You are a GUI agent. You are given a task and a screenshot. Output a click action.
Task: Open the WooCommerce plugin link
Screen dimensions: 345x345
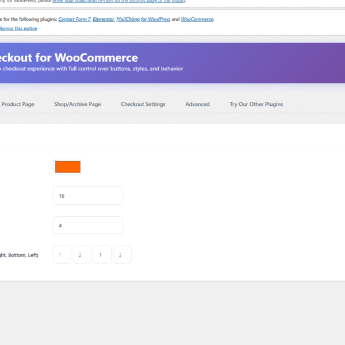pyautogui.click(x=197, y=19)
